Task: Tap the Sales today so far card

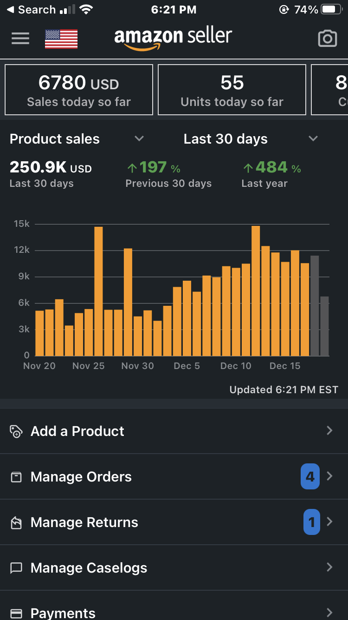Action: point(79,90)
